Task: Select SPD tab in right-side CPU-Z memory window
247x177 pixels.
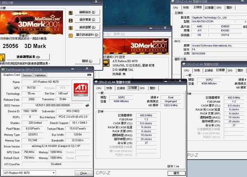Action: [230, 70]
